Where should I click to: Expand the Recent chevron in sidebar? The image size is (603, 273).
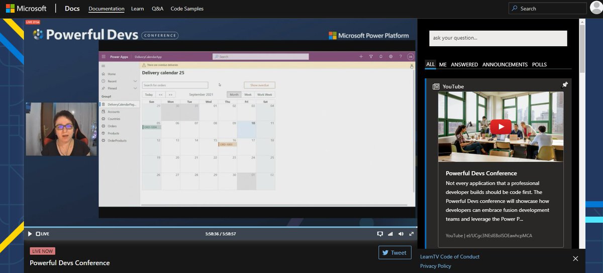(135, 81)
